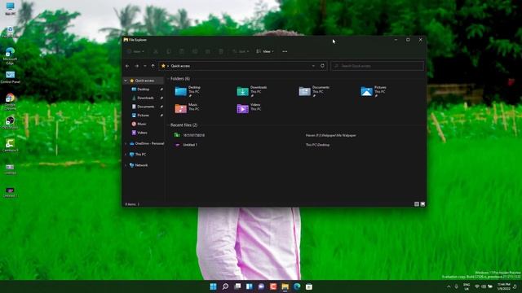Open the Windows Start menu
This screenshot has height=293, width=522.
click(214, 286)
